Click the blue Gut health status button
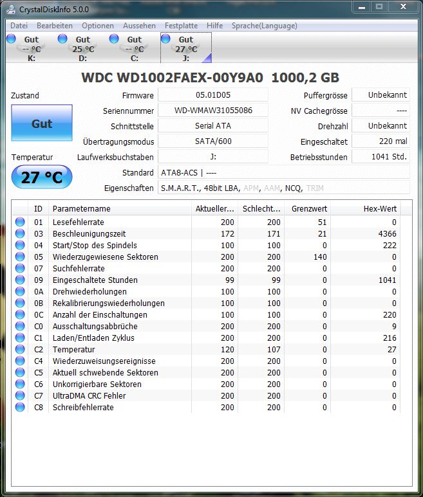This screenshot has height=497, width=423. 42,123
